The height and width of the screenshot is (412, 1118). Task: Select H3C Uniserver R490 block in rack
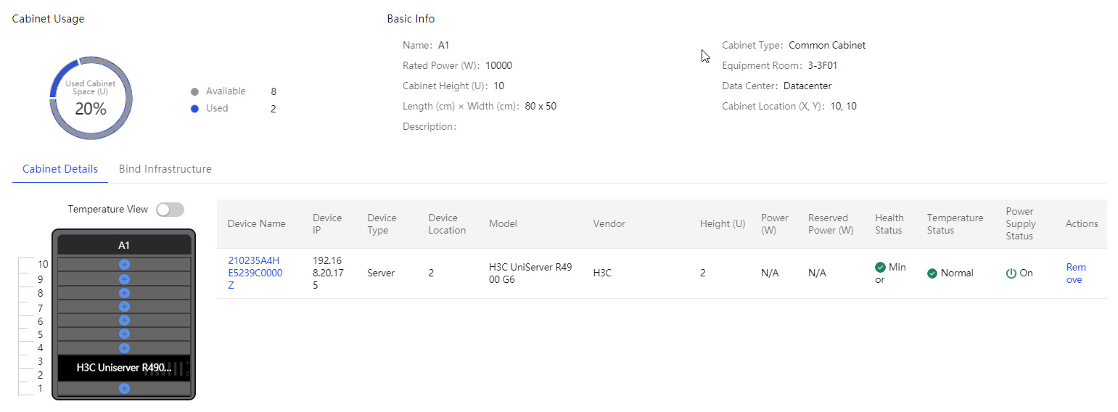click(x=124, y=368)
